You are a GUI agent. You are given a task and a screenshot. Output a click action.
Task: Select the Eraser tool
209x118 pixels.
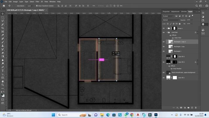tap(3, 53)
